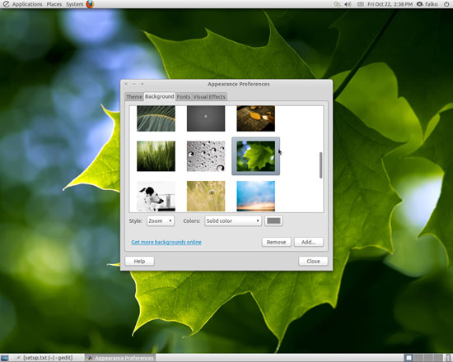Open the Style dropdown set to Zoom

point(161,220)
